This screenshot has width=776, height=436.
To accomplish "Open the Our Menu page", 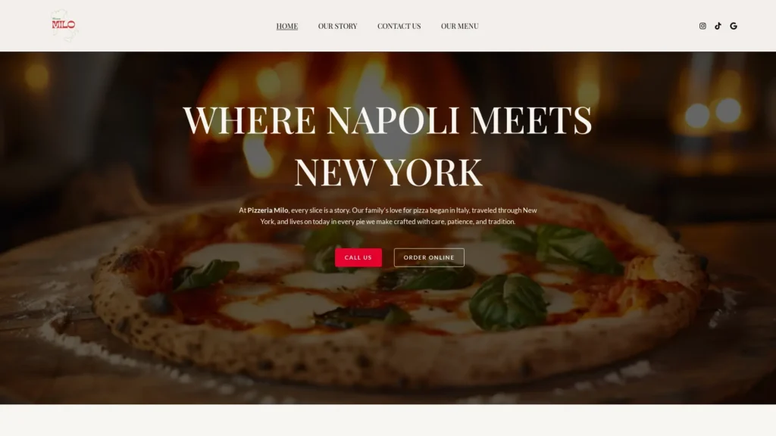I will (460, 26).
